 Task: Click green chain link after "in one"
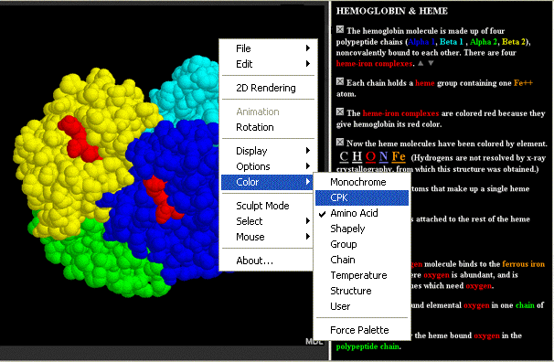click(x=525, y=305)
